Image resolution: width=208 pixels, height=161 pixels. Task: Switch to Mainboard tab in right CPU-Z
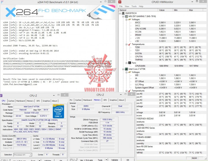coord(88,100)
